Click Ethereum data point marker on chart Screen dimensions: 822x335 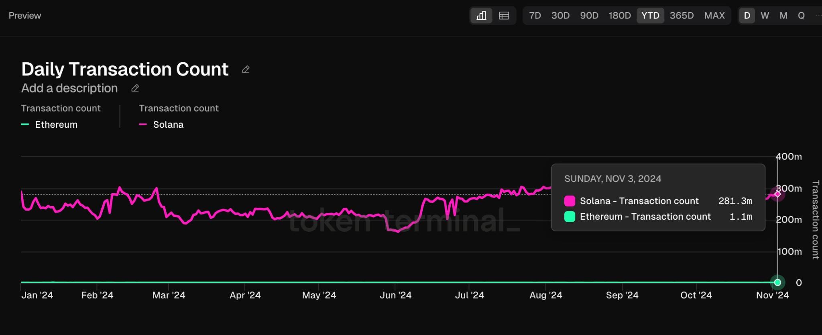coord(777,282)
